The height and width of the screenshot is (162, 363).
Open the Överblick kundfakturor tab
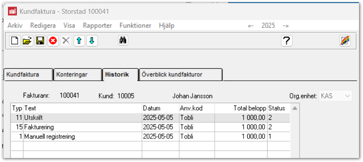tap(181, 75)
